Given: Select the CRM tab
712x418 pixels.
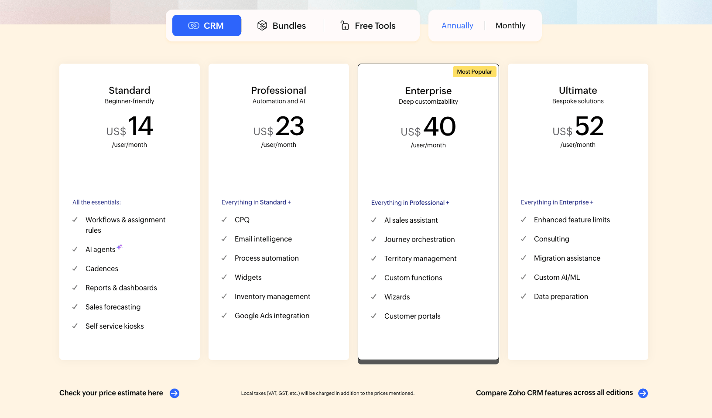Looking at the screenshot, I should (207, 26).
